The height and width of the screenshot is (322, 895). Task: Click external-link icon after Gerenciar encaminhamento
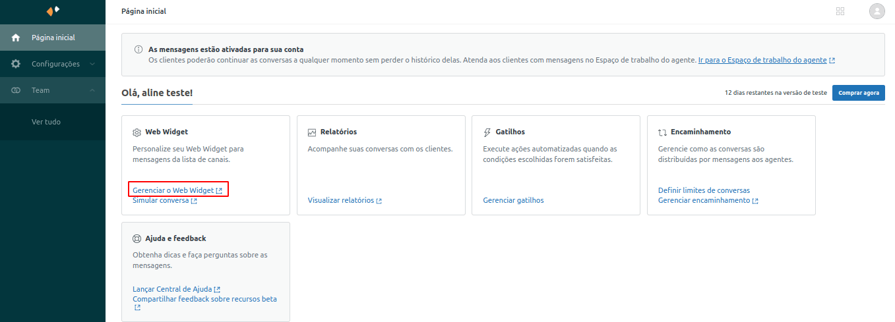point(755,201)
